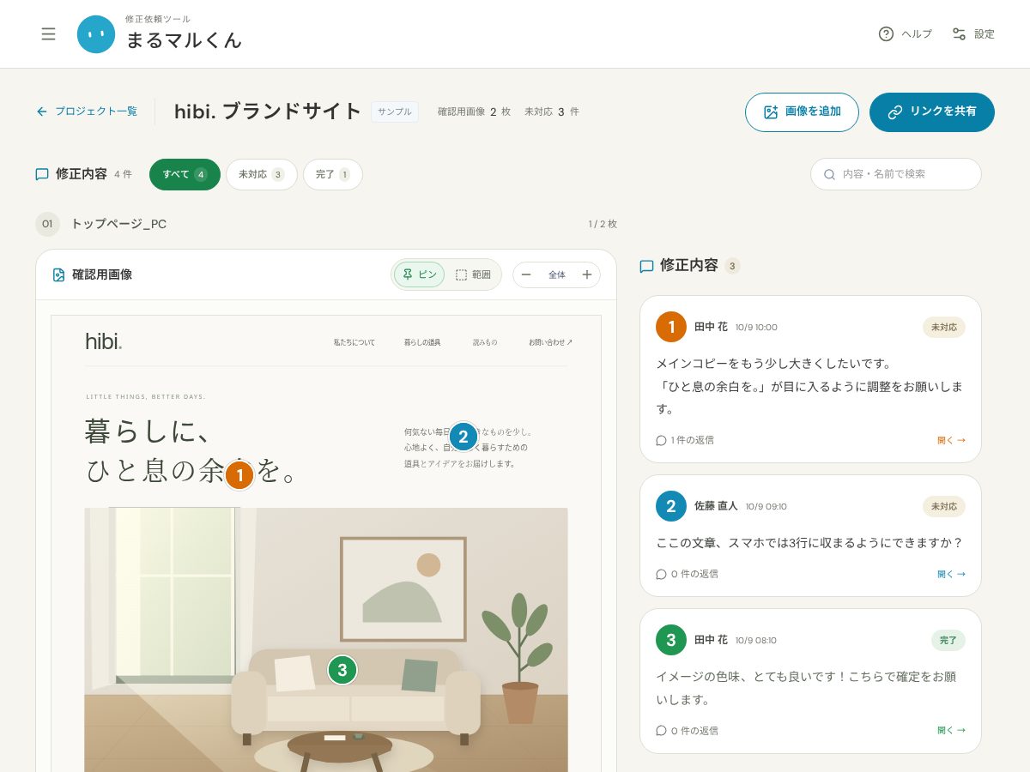The image size is (1030, 772).
Task: Click 確認用画像 2 枚 counter
Action: [x=474, y=112]
